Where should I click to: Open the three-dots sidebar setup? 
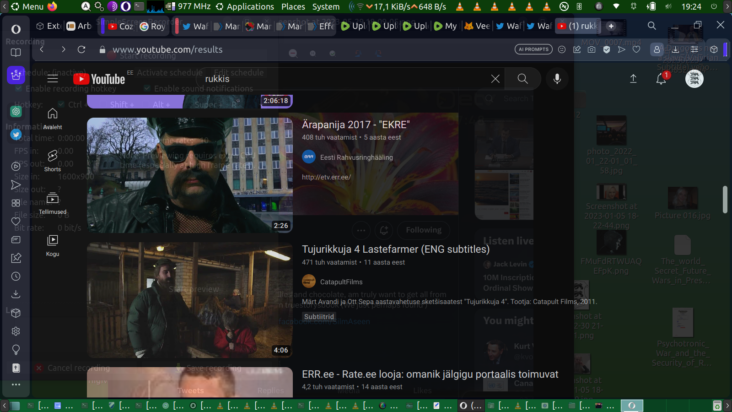(16, 385)
